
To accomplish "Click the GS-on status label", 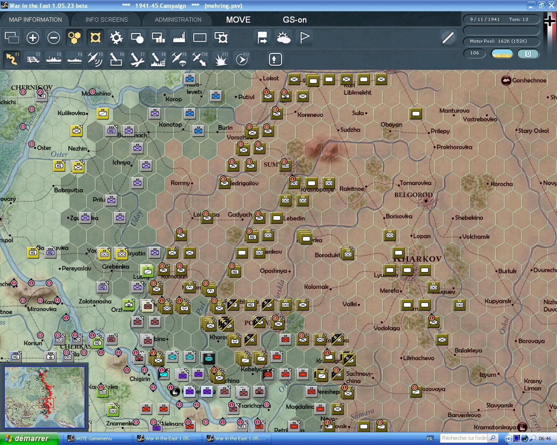I will [x=295, y=20].
